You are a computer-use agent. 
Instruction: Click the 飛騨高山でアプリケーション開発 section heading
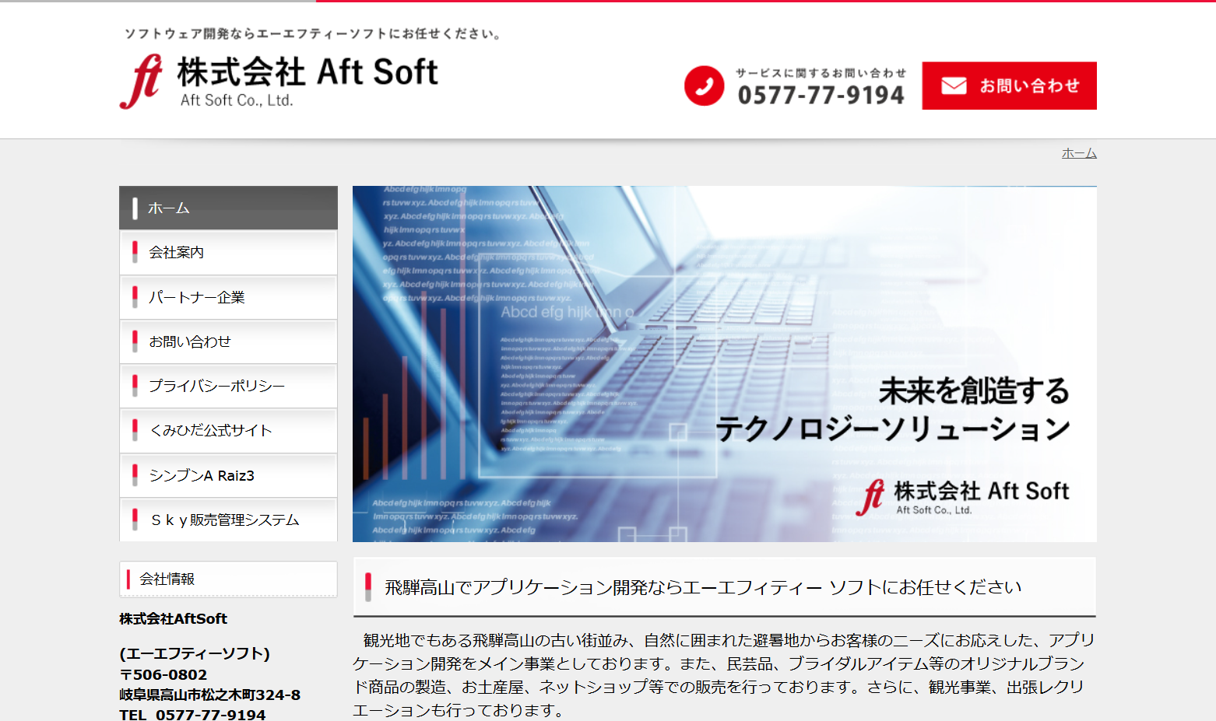click(x=702, y=587)
